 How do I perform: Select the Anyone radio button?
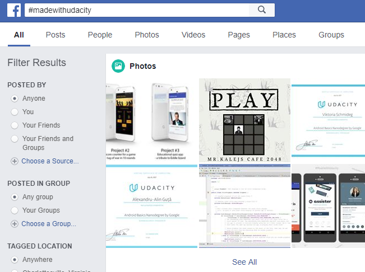[x=15, y=99]
